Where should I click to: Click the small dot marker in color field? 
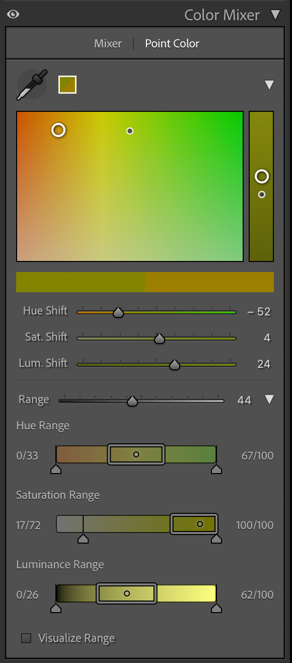pyautogui.click(x=130, y=131)
